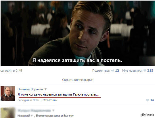
Task: Click the megaphone share icon
Action: (x=112, y=71)
